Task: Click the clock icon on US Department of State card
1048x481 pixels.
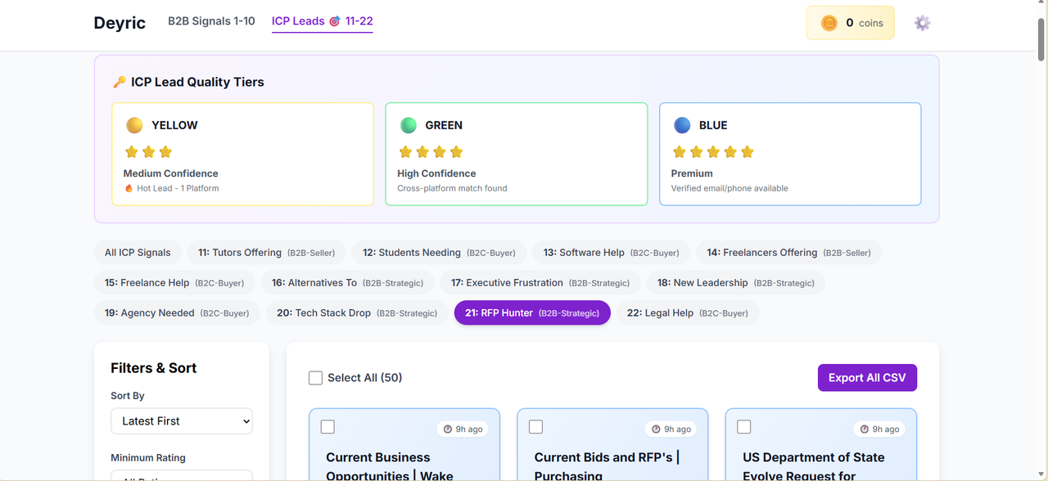Action: click(x=865, y=429)
